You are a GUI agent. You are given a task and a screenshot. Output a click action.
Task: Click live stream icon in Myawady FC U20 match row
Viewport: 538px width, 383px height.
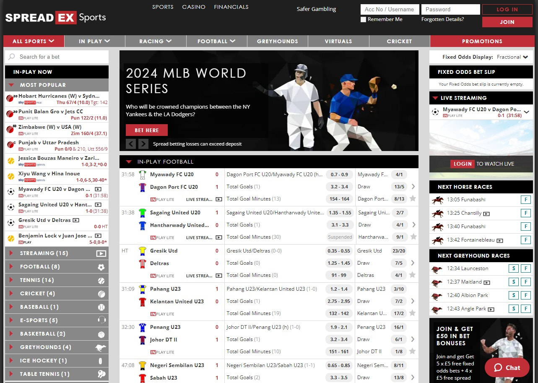[x=219, y=199]
